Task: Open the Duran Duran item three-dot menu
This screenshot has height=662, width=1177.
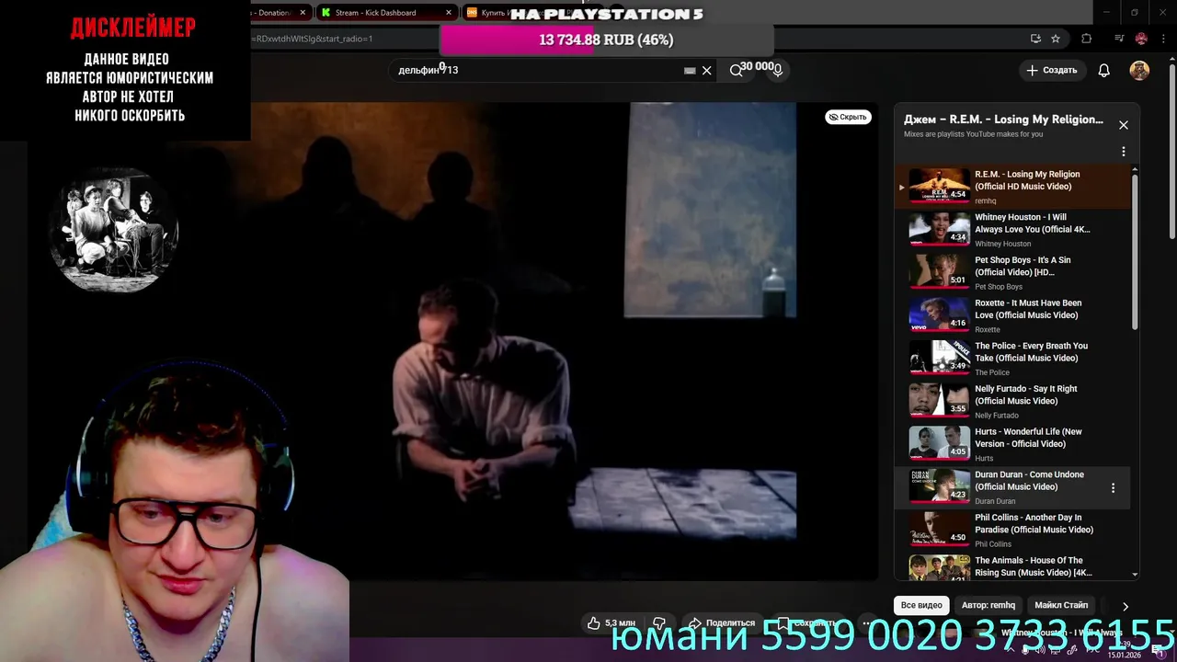Action: click(x=1113, y=488)
